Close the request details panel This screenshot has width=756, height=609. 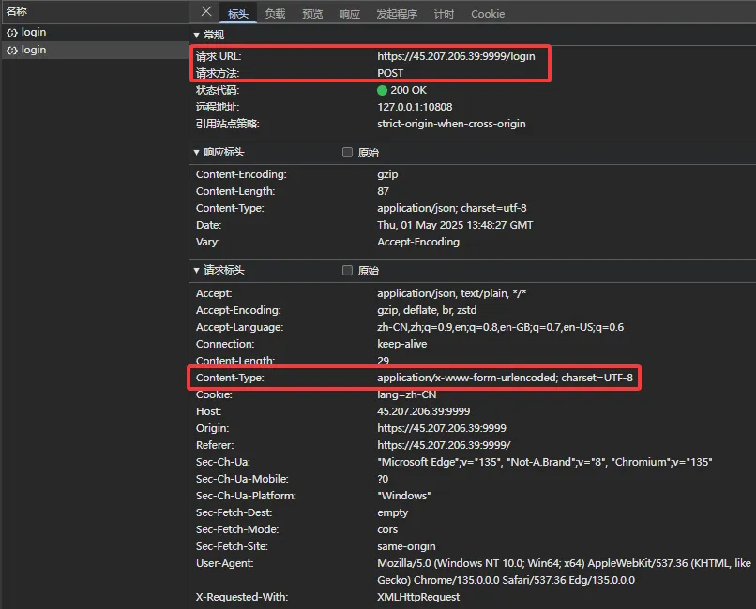coord(206,12)
